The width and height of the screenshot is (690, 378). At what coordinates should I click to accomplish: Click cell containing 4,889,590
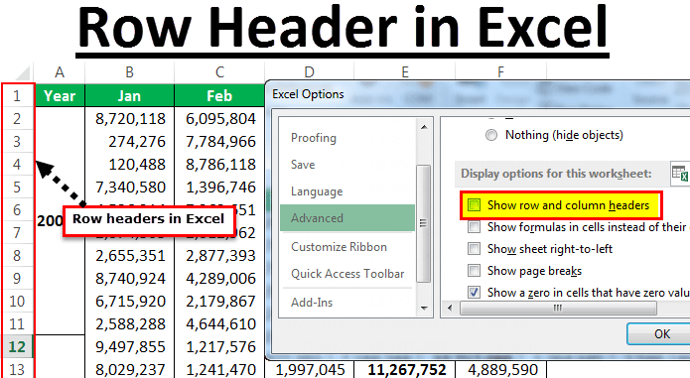500,370
